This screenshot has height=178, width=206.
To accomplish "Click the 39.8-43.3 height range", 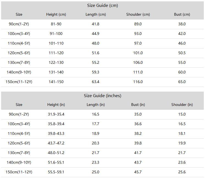I will click(56, 133).
